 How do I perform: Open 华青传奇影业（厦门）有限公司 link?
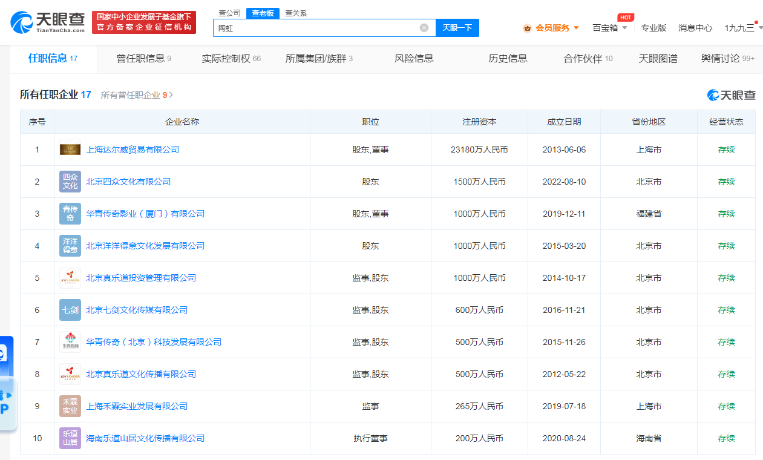point(145,214)
